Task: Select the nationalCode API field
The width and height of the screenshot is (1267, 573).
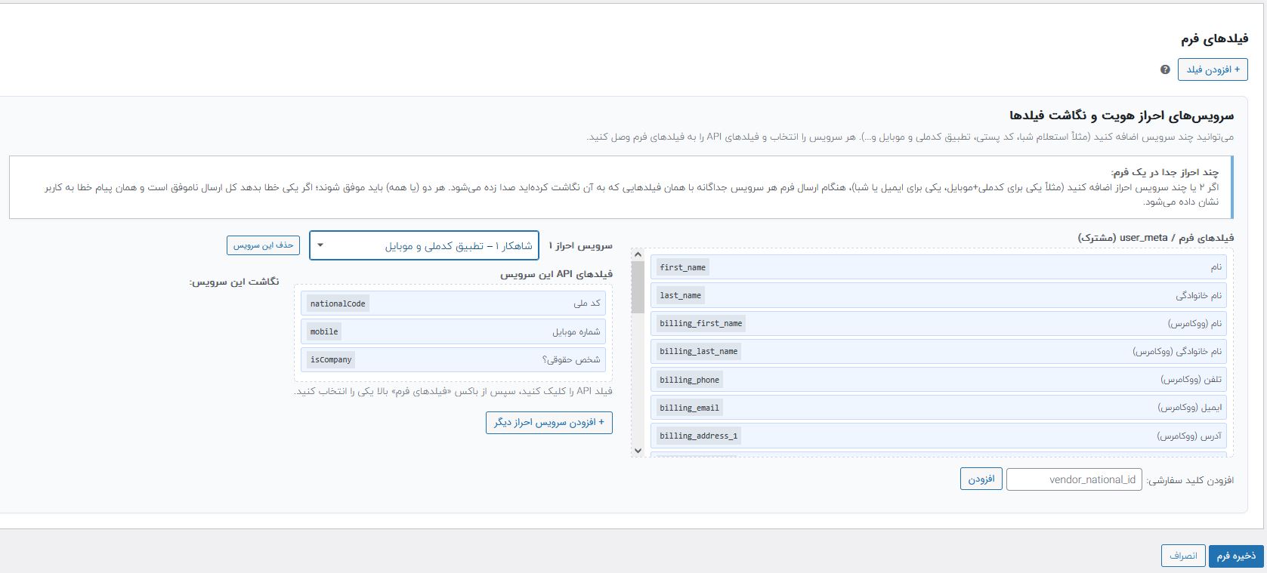Action: (453, 303)
